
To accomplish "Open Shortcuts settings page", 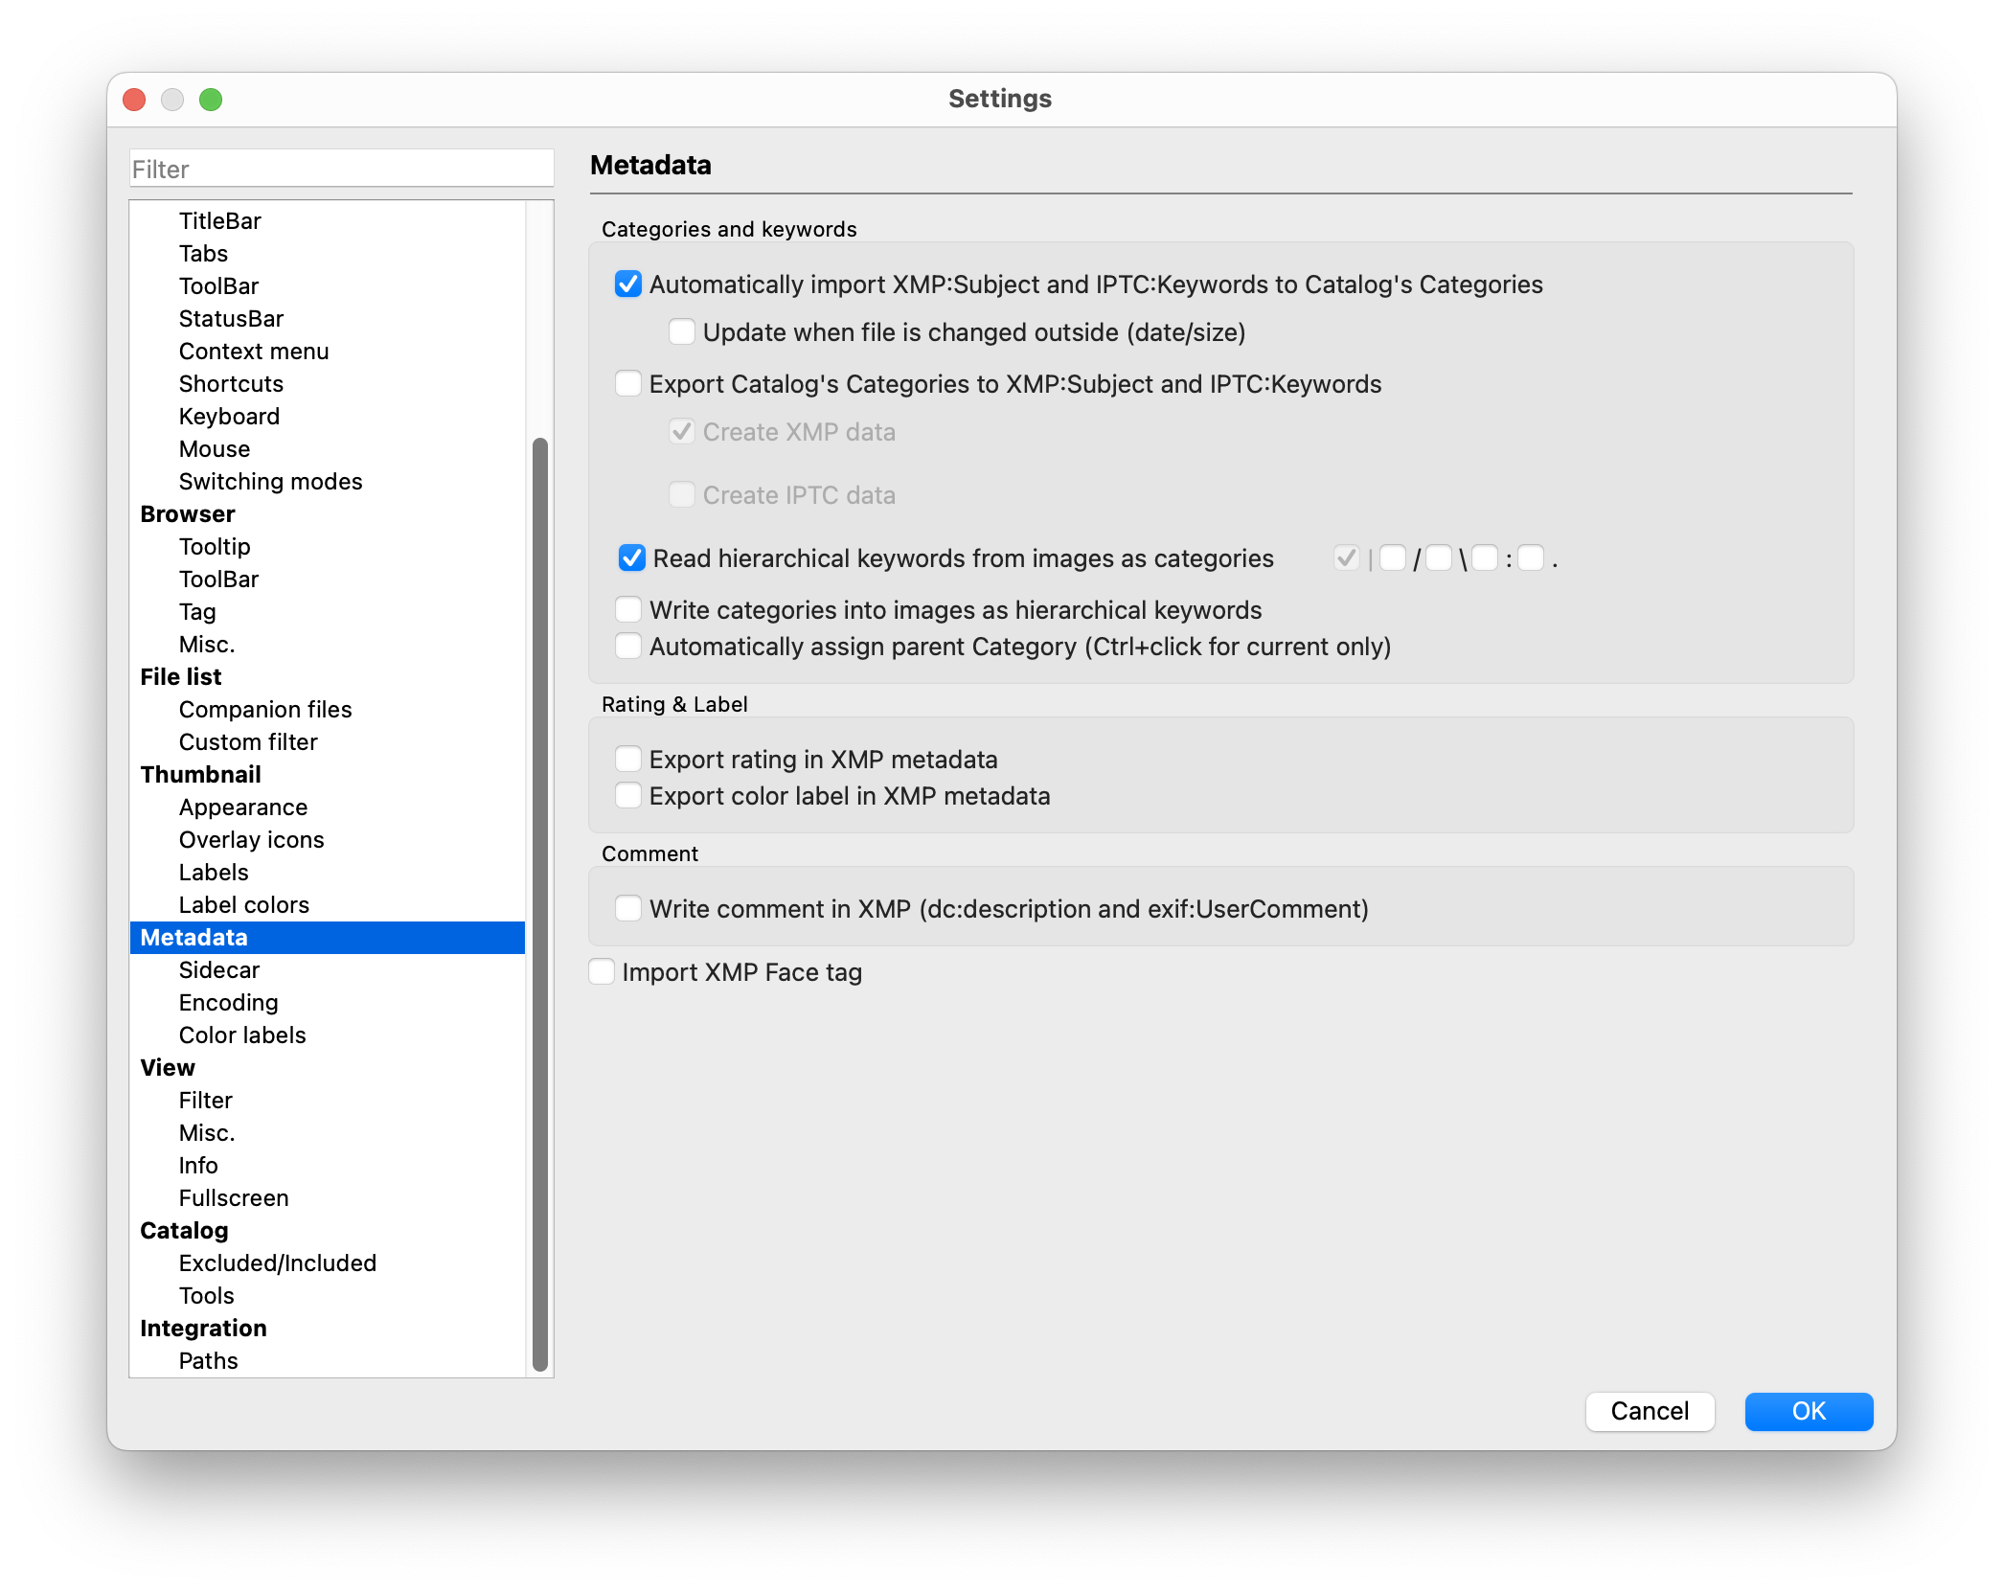I will [x=231, y=384].
